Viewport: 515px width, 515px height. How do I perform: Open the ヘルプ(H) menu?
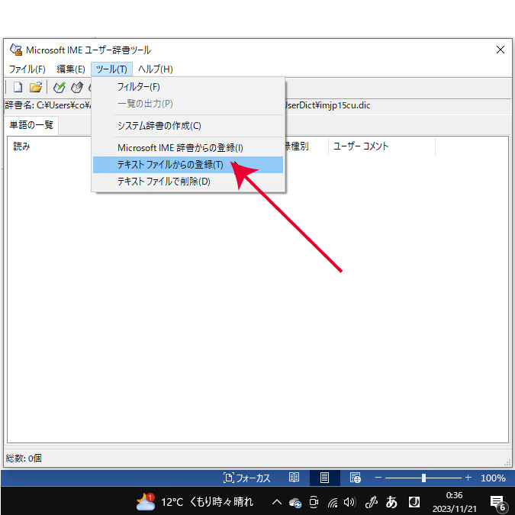(156, 69)
